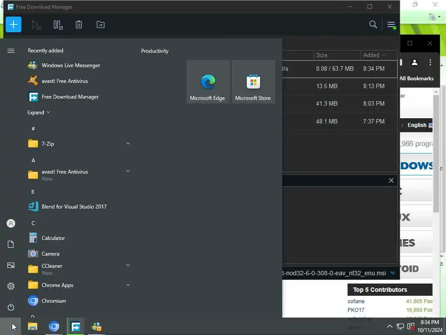Expand the 7-Zip folder
446x335 pixels.
[x=79, y=144]
